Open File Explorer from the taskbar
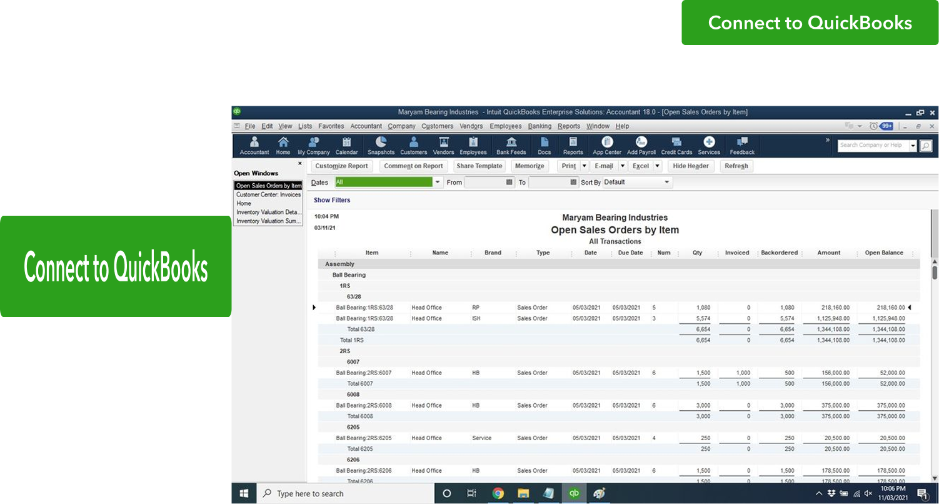This screenshot has height=504, width=939. click(x=523, y=493)
